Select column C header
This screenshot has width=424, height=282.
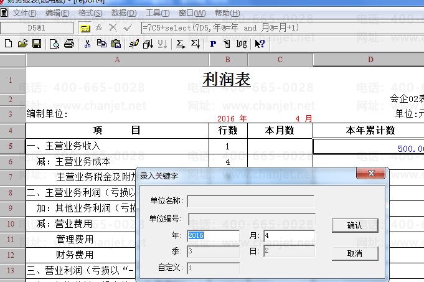(280, 60)
